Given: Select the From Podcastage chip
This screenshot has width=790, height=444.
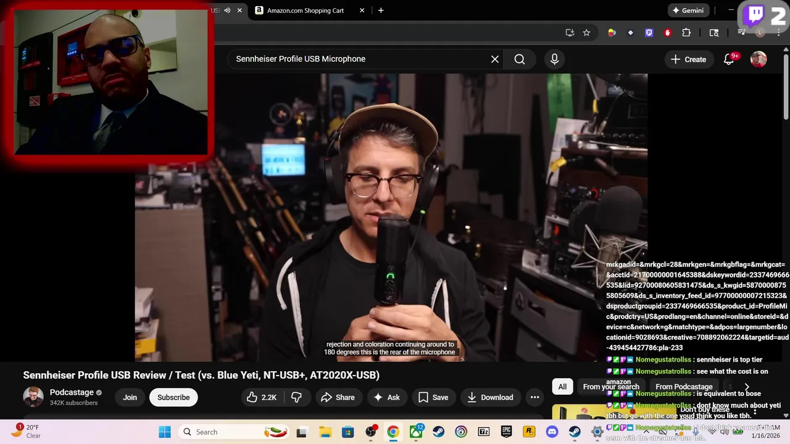Looking at the screenshot, I should click(684, 387).
